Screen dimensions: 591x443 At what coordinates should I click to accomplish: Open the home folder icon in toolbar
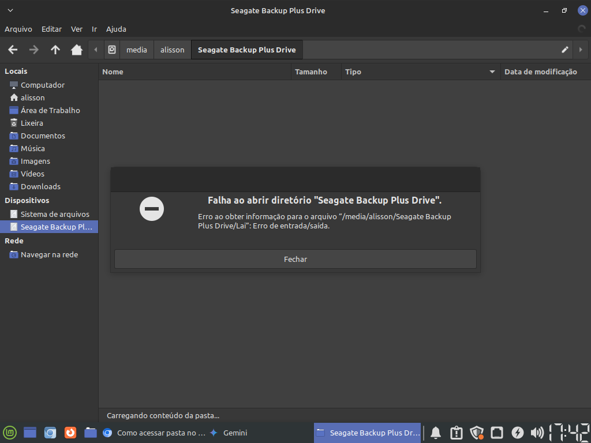tap(77, 50)
